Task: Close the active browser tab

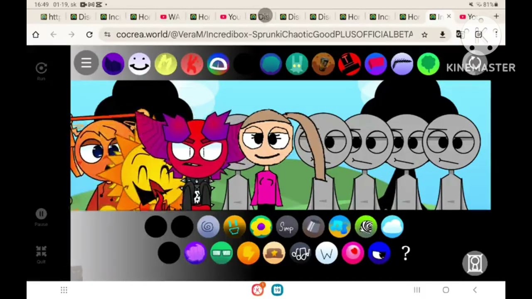Action: tap(449, 17)
